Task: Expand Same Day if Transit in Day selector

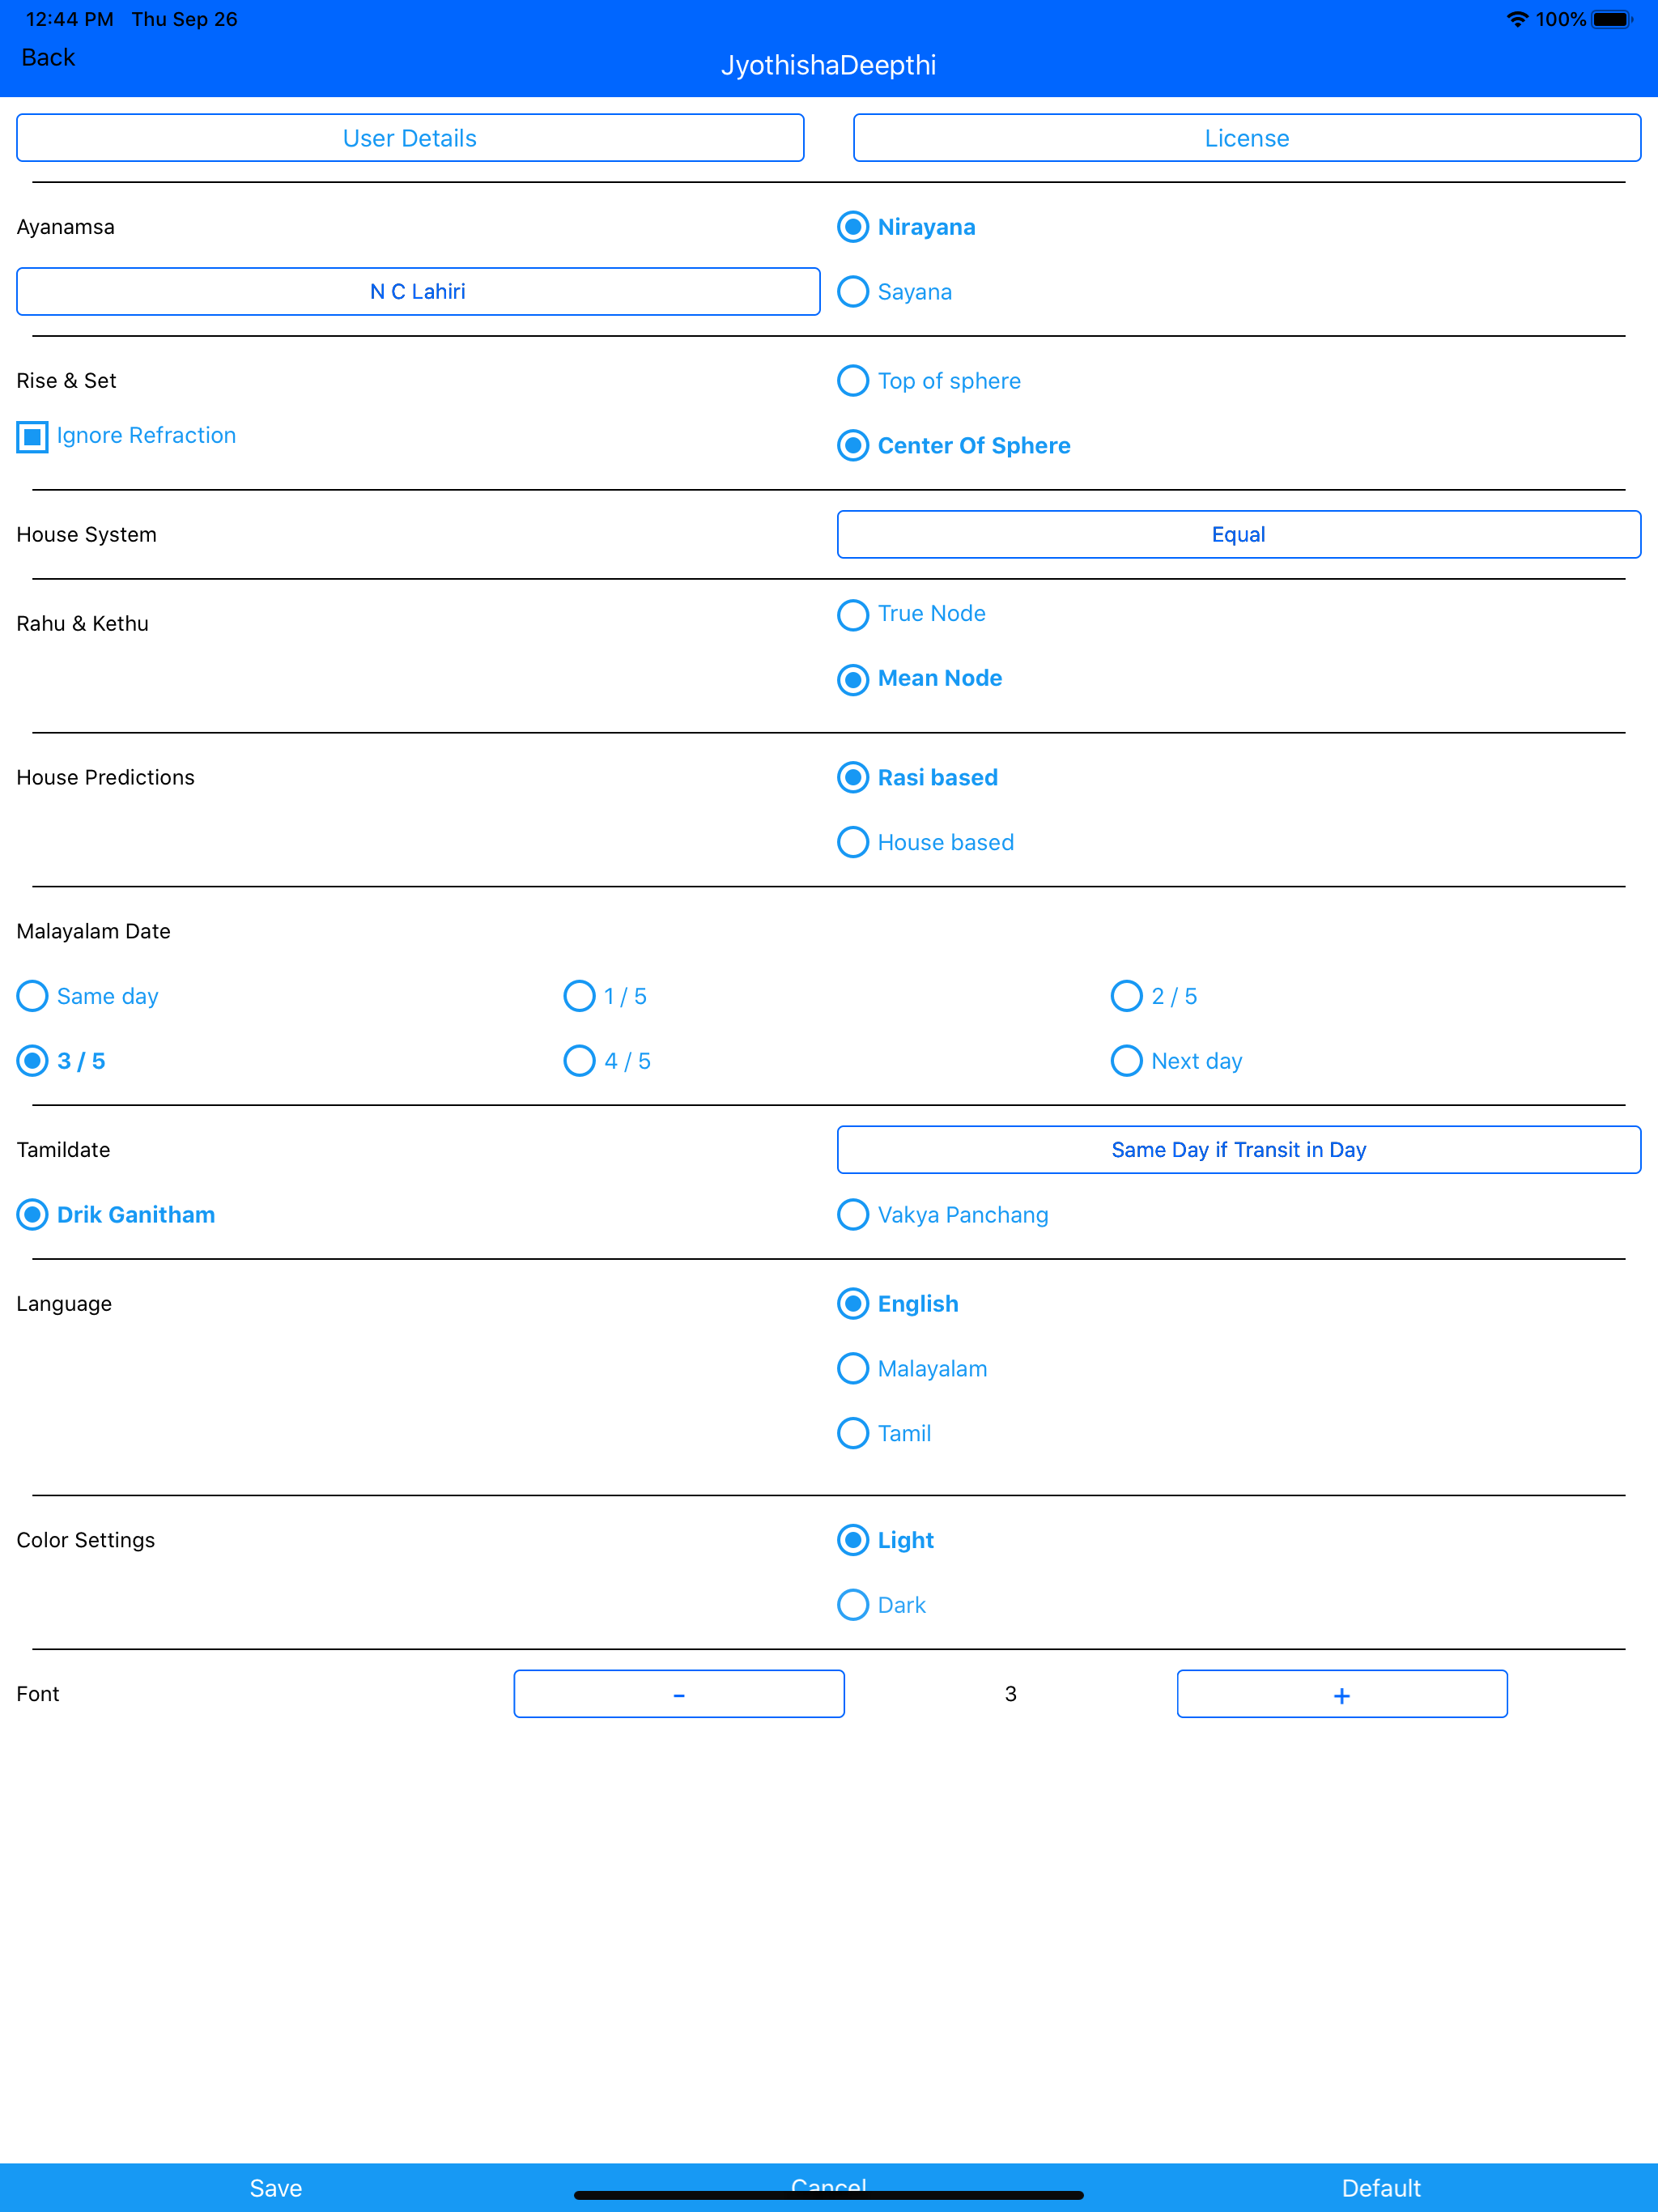Action: (x=1238, y=1150)
